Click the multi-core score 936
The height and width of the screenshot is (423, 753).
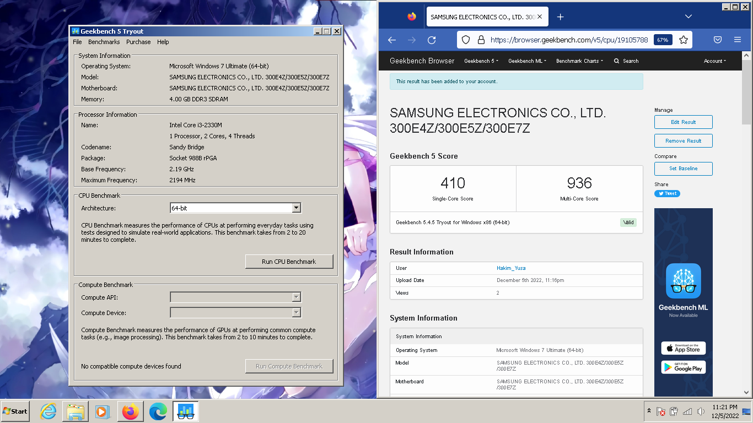(x=579, y=183)
